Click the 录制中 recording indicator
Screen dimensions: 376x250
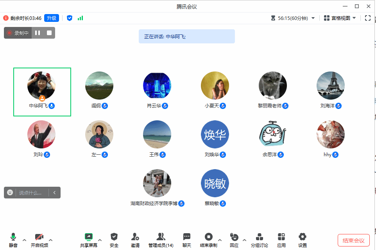pyautogui.click(x=18, y=33)
